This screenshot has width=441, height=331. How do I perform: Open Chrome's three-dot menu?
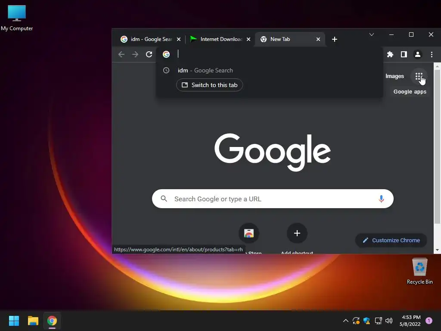(x=432, y=54)
